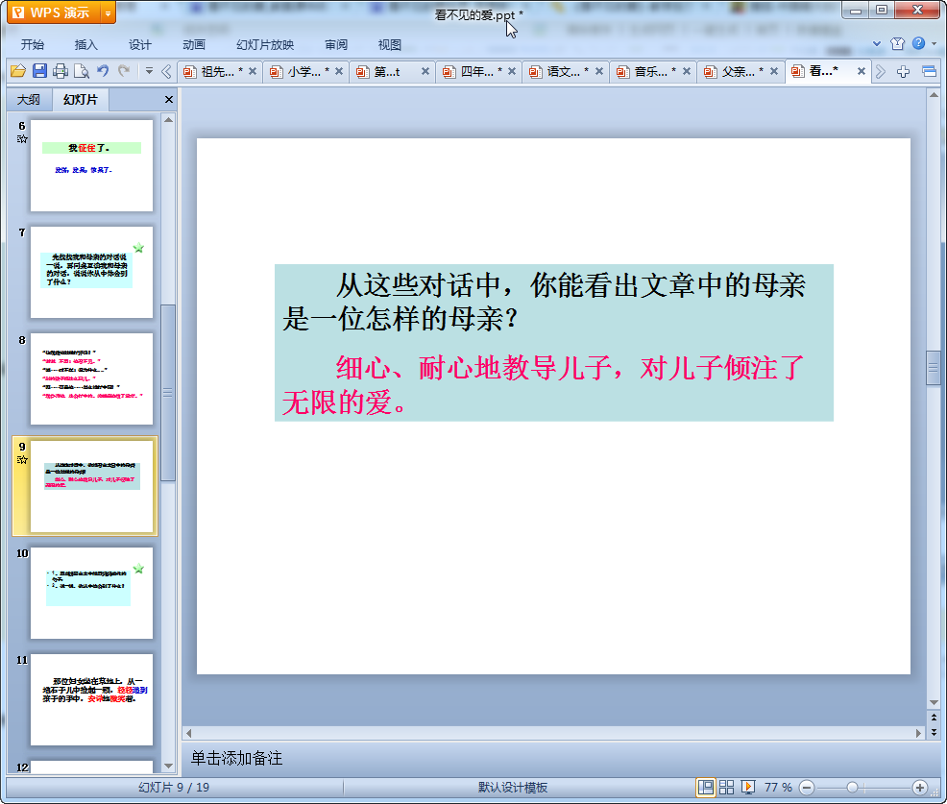Expand the quick access toolbar customize arrow
Viewport: 947px width, 804px height.
[149, 71]
